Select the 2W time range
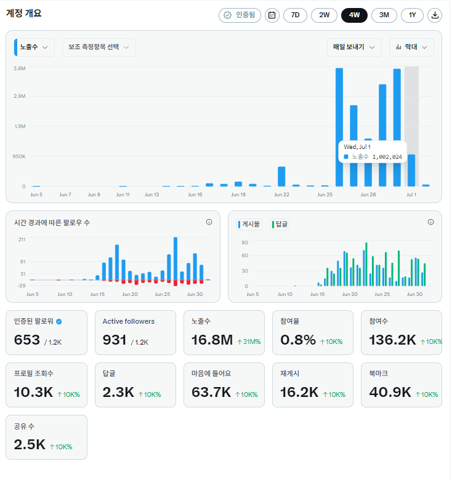The height and width of the screenshot is (480, 452). [325, 15]
